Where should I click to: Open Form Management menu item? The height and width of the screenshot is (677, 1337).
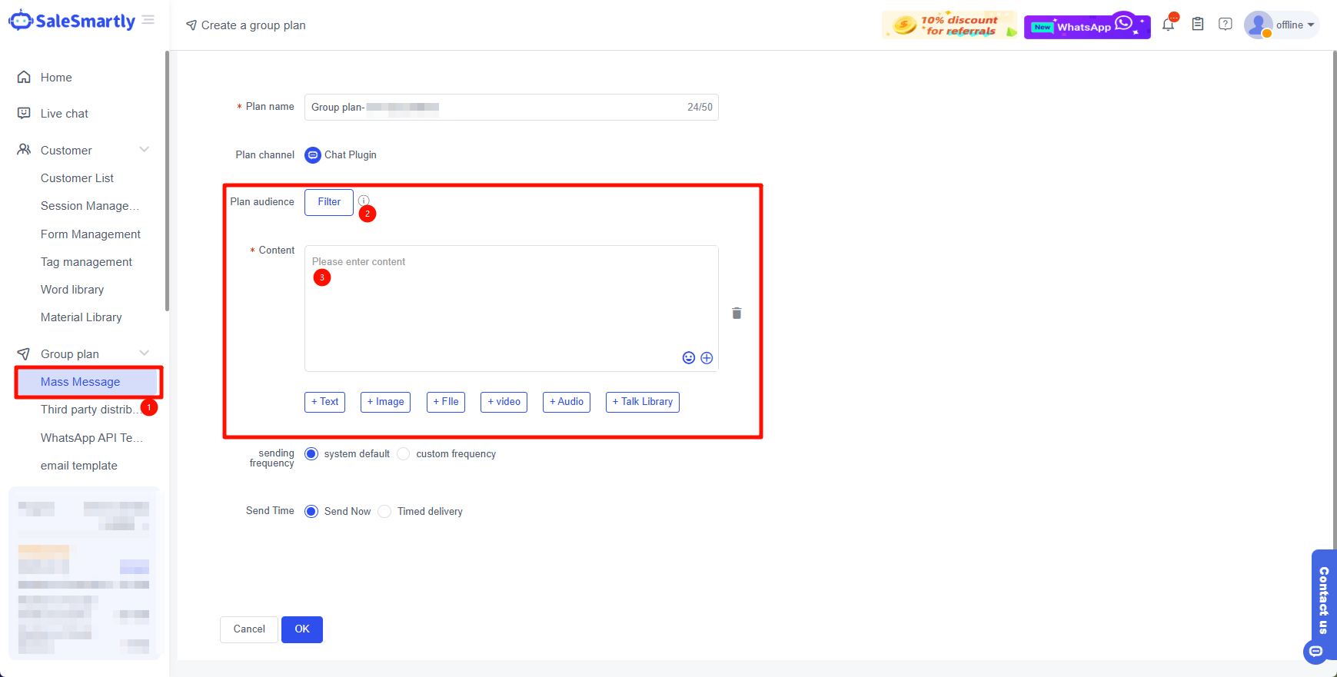pos(91,234)
